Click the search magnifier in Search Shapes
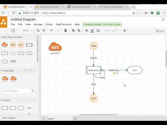The width and height of the screenshot is (167, 125). coord(33,91)
